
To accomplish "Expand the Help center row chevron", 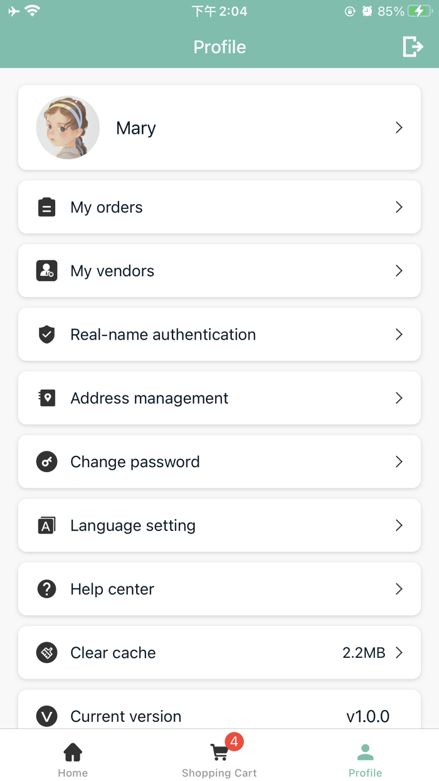I will [x=399, y=589].
